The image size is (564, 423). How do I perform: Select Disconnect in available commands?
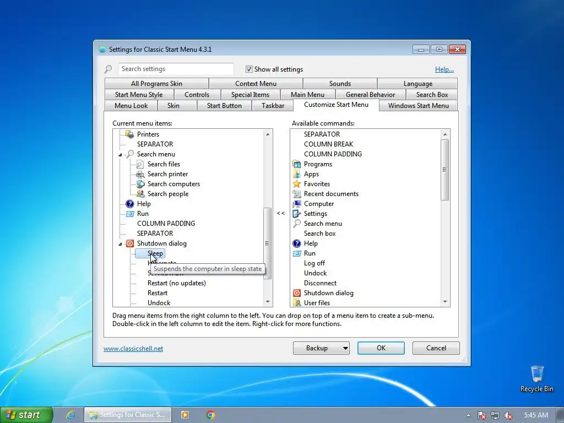point(320,283)
